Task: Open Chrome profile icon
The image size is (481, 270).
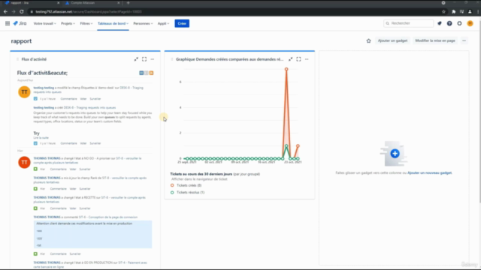Action: tap(470, 12)
